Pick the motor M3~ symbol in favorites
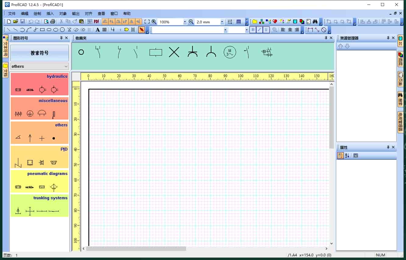The width and height of the screenshot is (406, 260). 230,52
